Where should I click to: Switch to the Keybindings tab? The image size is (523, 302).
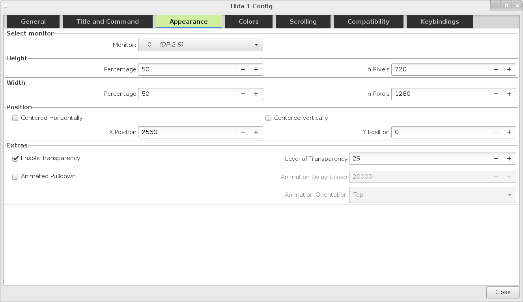[439, 22]
